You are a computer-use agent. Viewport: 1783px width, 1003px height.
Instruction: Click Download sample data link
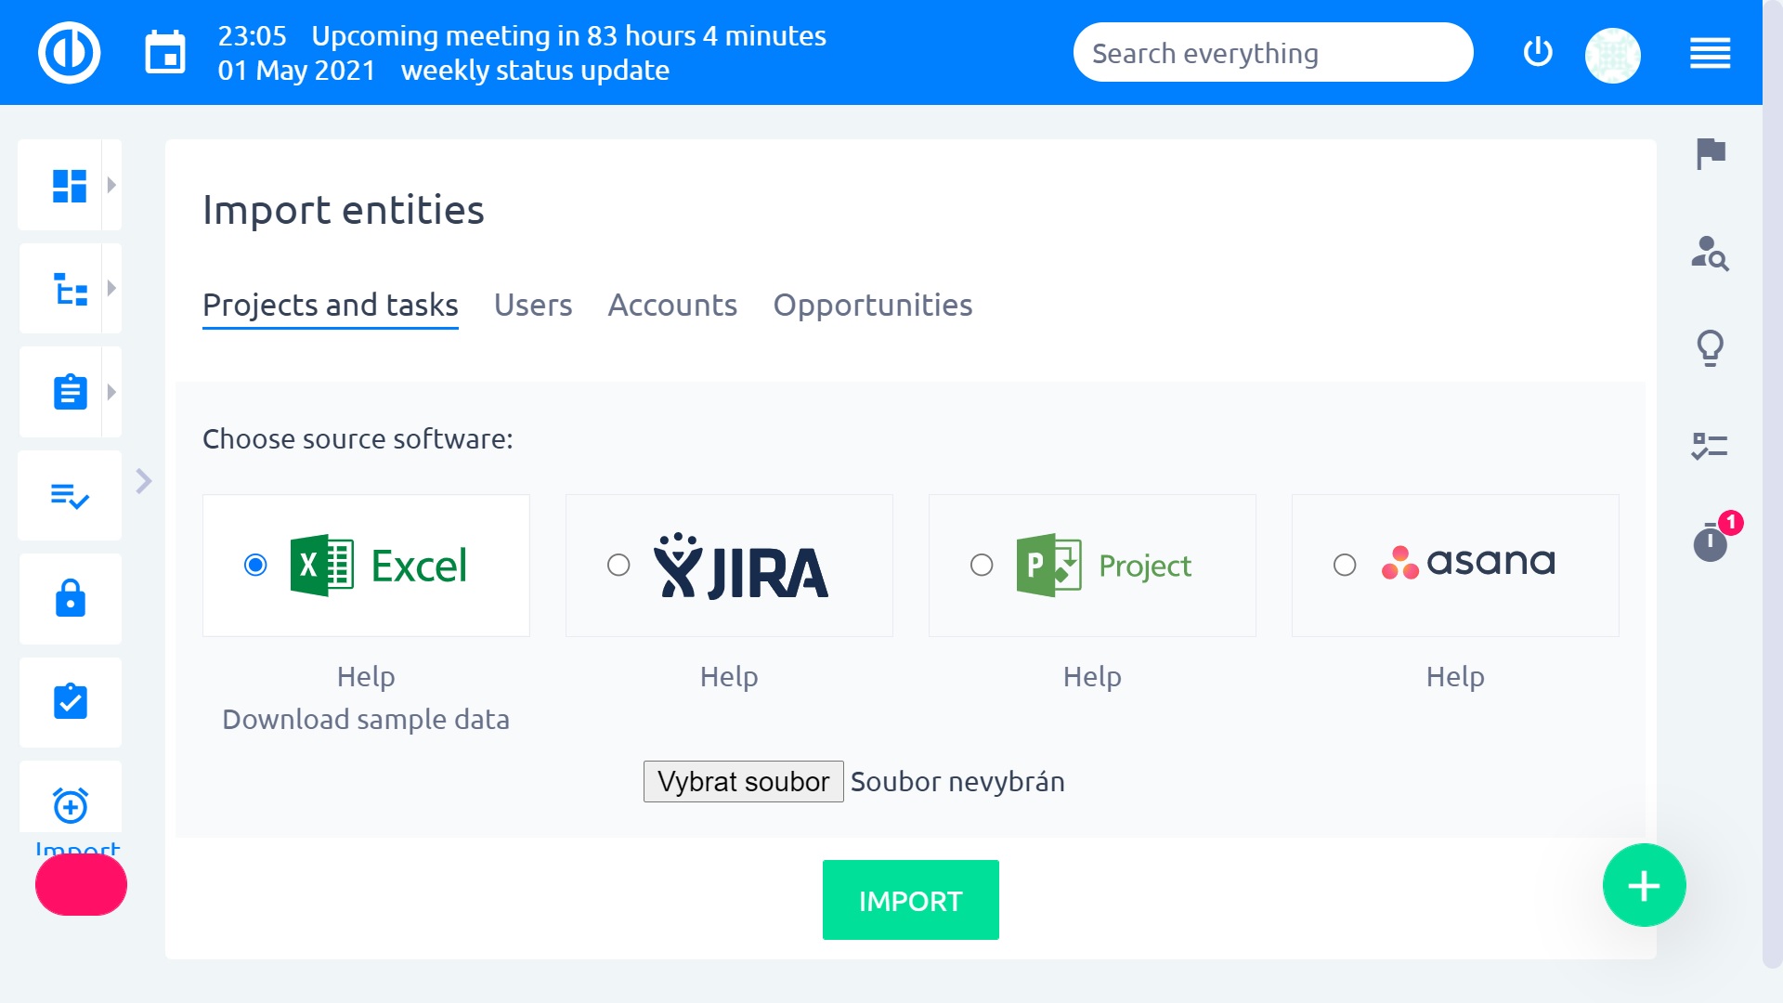(x=366, y=720)
